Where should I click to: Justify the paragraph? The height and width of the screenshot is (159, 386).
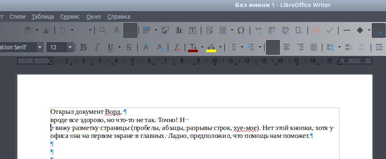[x=313, y=47]
